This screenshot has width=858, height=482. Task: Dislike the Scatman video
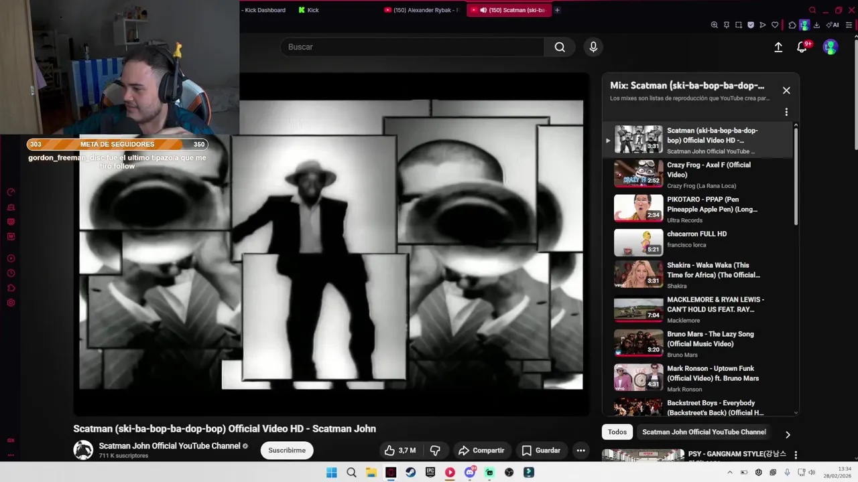pyautogui.click(x=435, y=451)
